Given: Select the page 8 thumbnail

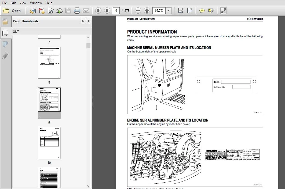Looking at the screenshot, I should [x=49, y=63].
